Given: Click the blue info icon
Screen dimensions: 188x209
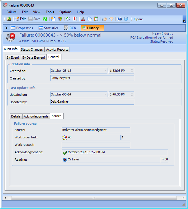Looking at the screenshot, I should coord(126,19).
